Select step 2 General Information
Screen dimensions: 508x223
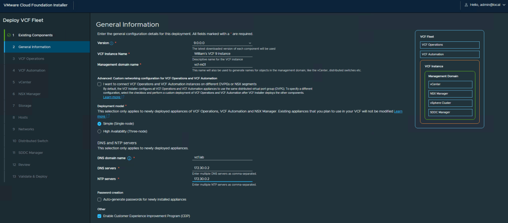pos(47,47)
